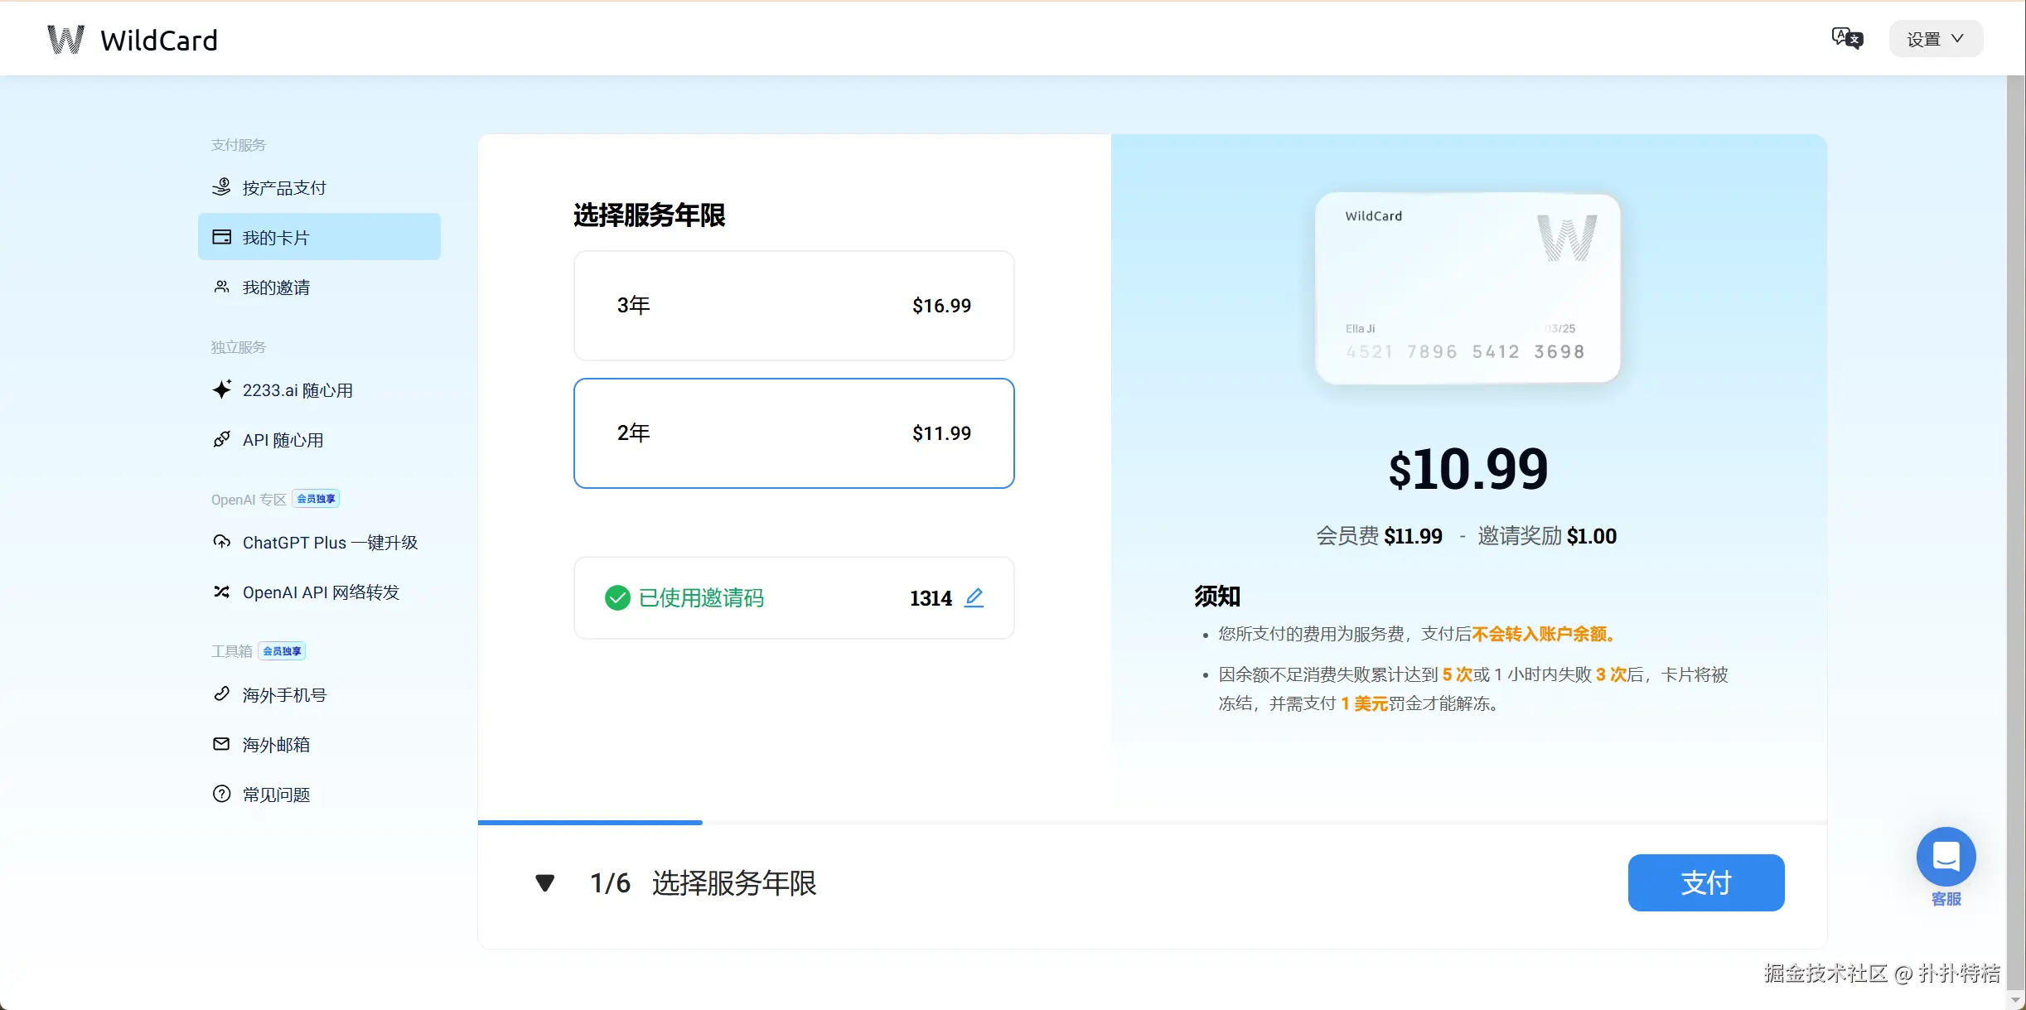
Task: Go to ChatGPT Plus 一键升级
Action: [x=330, y=543]
